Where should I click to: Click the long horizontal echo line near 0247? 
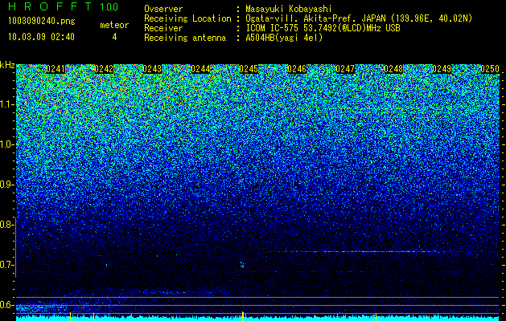pyautogui.click(x=364, y=251)
